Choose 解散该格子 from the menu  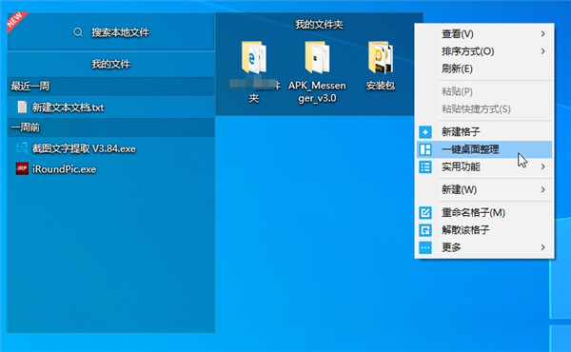[x=484, y=230]
